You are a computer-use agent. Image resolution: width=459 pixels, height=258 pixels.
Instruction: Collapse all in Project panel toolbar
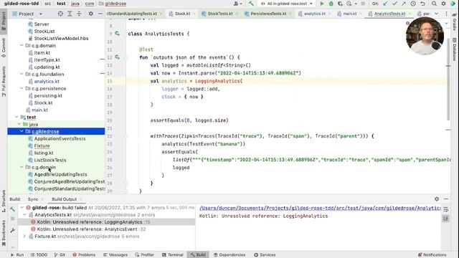[x=79, y=14]
